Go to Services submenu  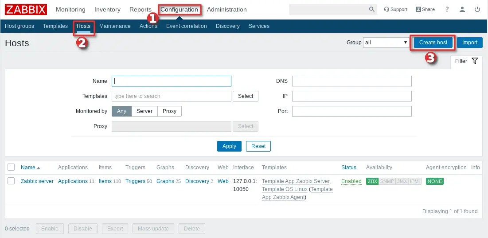[x=259, y=26]
